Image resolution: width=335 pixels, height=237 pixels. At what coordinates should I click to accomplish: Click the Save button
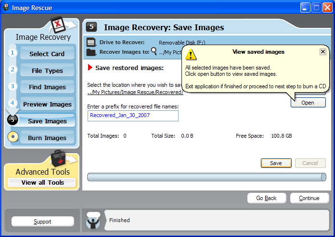[x=276, y=163]
